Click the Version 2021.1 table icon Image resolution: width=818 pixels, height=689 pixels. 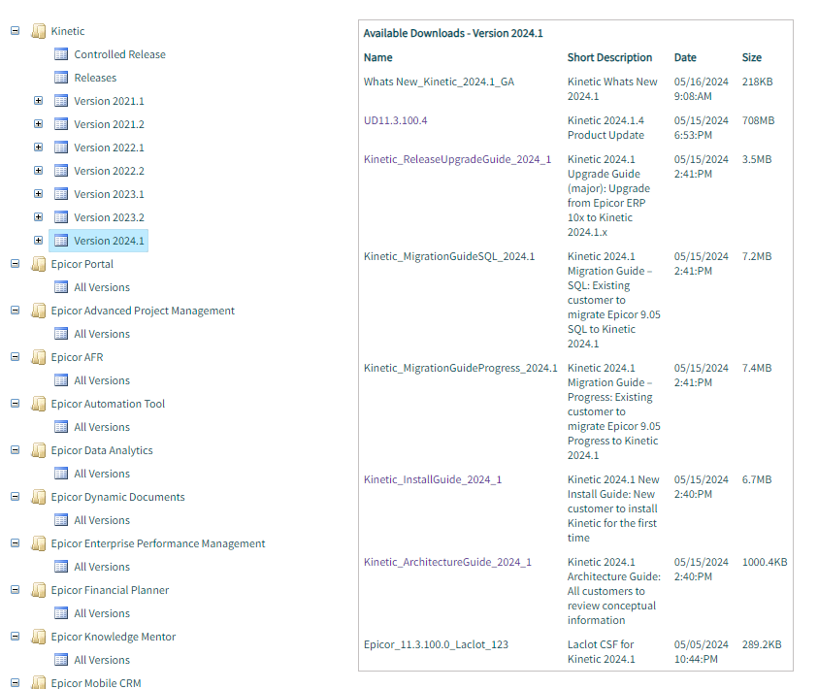[61, 101]
